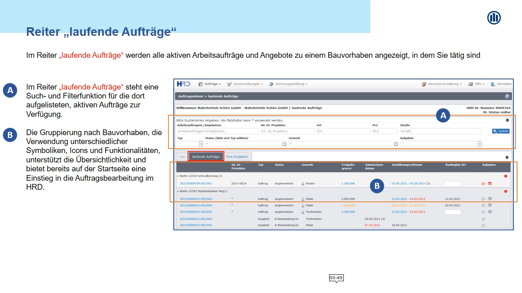Click the Allianz logo on the slide
Viewport: 522px width, 293px height.
point(494,17)
